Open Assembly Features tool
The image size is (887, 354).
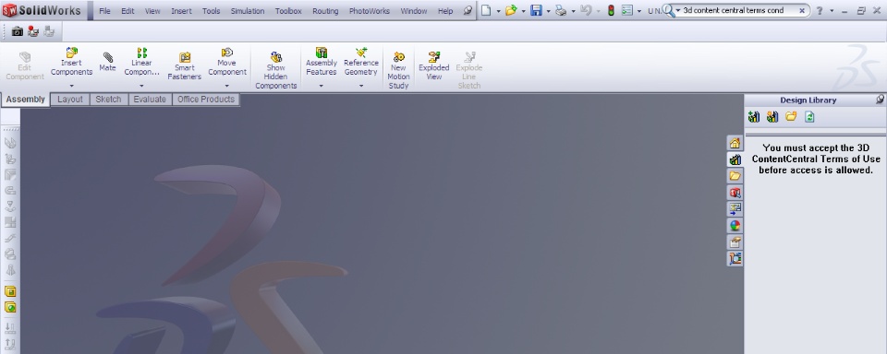tap(322, 62)
